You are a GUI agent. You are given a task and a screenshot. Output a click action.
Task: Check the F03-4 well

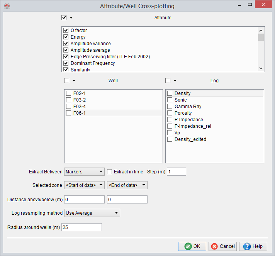tap(68, 106)
